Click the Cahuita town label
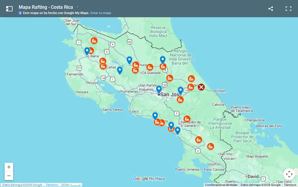298x187 pixels. 218,105
